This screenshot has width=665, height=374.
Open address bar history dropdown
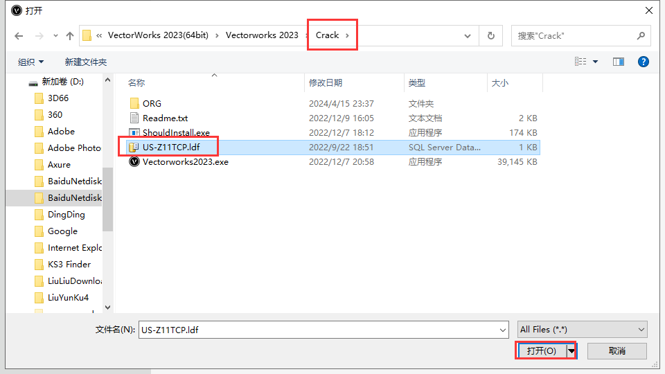[468, 36]
